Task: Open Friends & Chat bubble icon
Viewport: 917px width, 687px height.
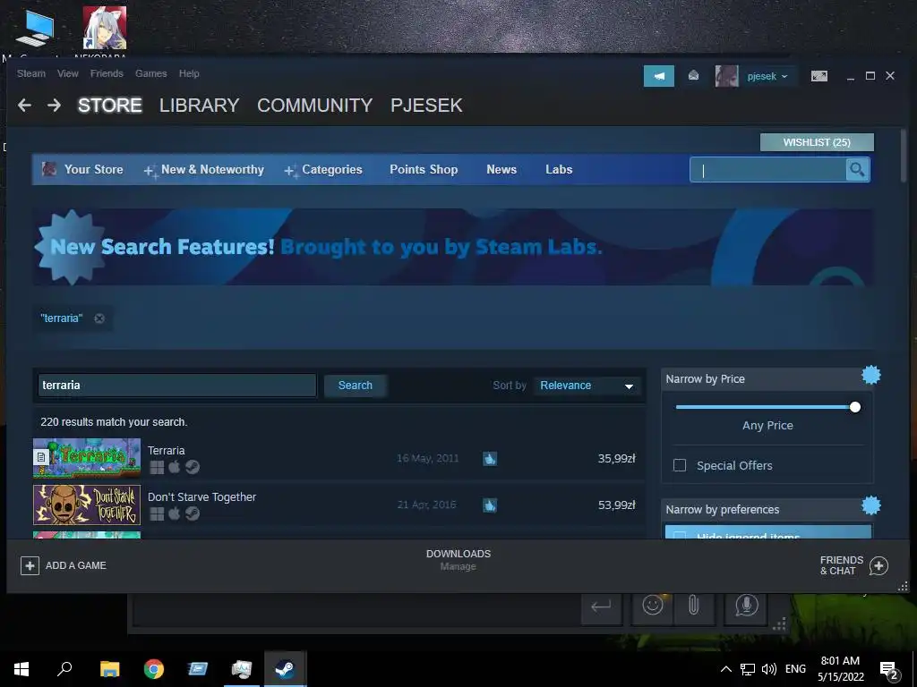Action: coord(878,565)
